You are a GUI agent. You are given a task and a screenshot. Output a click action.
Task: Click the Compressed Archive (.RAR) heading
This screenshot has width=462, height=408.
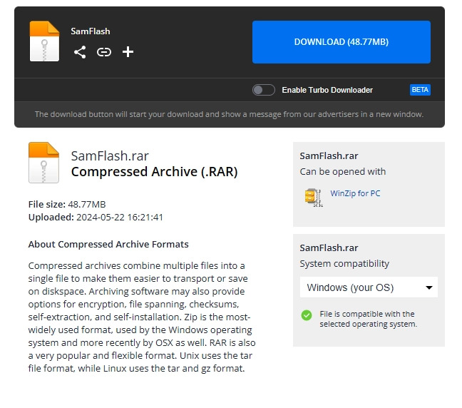pos(154,172)
